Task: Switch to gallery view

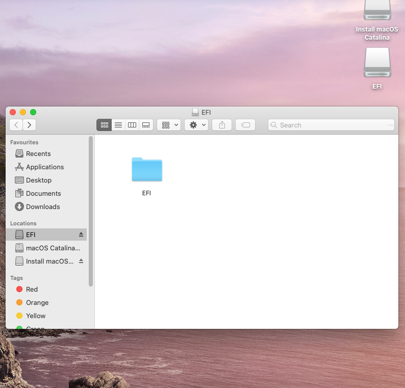Action: tap(146, 125)
